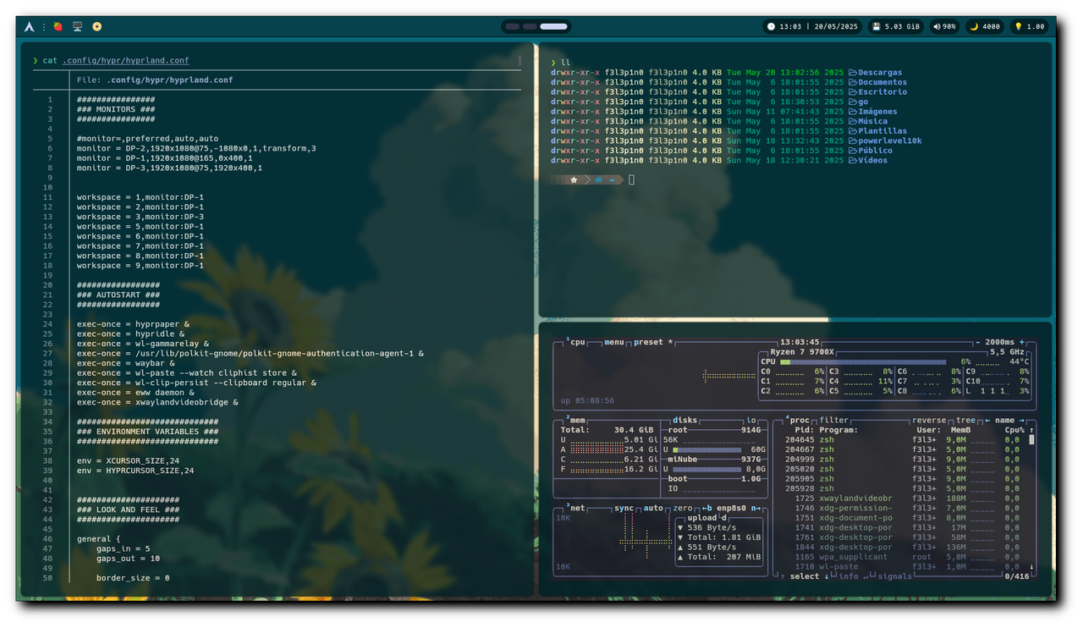Open the preset option in btop header
Viewport: 1083px width, 628px height.
click(648, 342)
